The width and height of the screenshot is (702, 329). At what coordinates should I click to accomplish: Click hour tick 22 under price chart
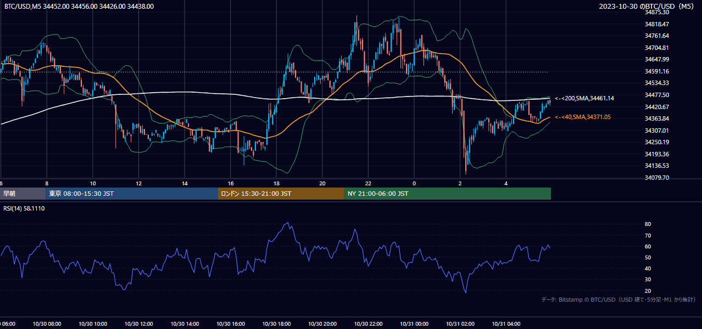coord(368,183)
